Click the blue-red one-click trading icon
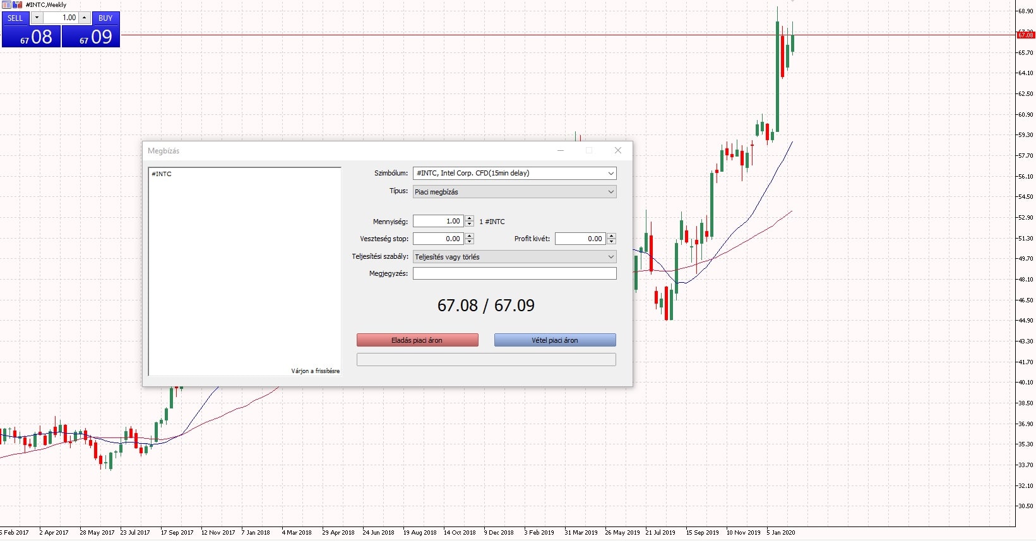Screen dimensions: 1036x541 pos(18,4)
